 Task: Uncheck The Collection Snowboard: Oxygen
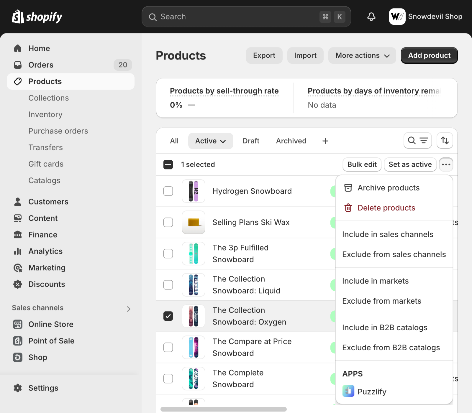pyautogui.click(x=168, y=316)
